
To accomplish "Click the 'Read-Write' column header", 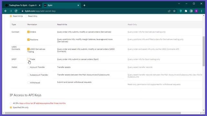I will [x=62, y=24].
